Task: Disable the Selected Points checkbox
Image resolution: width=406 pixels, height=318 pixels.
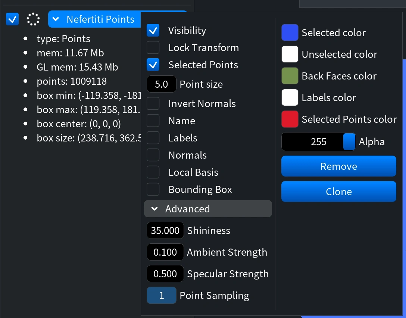Action: (x=153, y=65)
